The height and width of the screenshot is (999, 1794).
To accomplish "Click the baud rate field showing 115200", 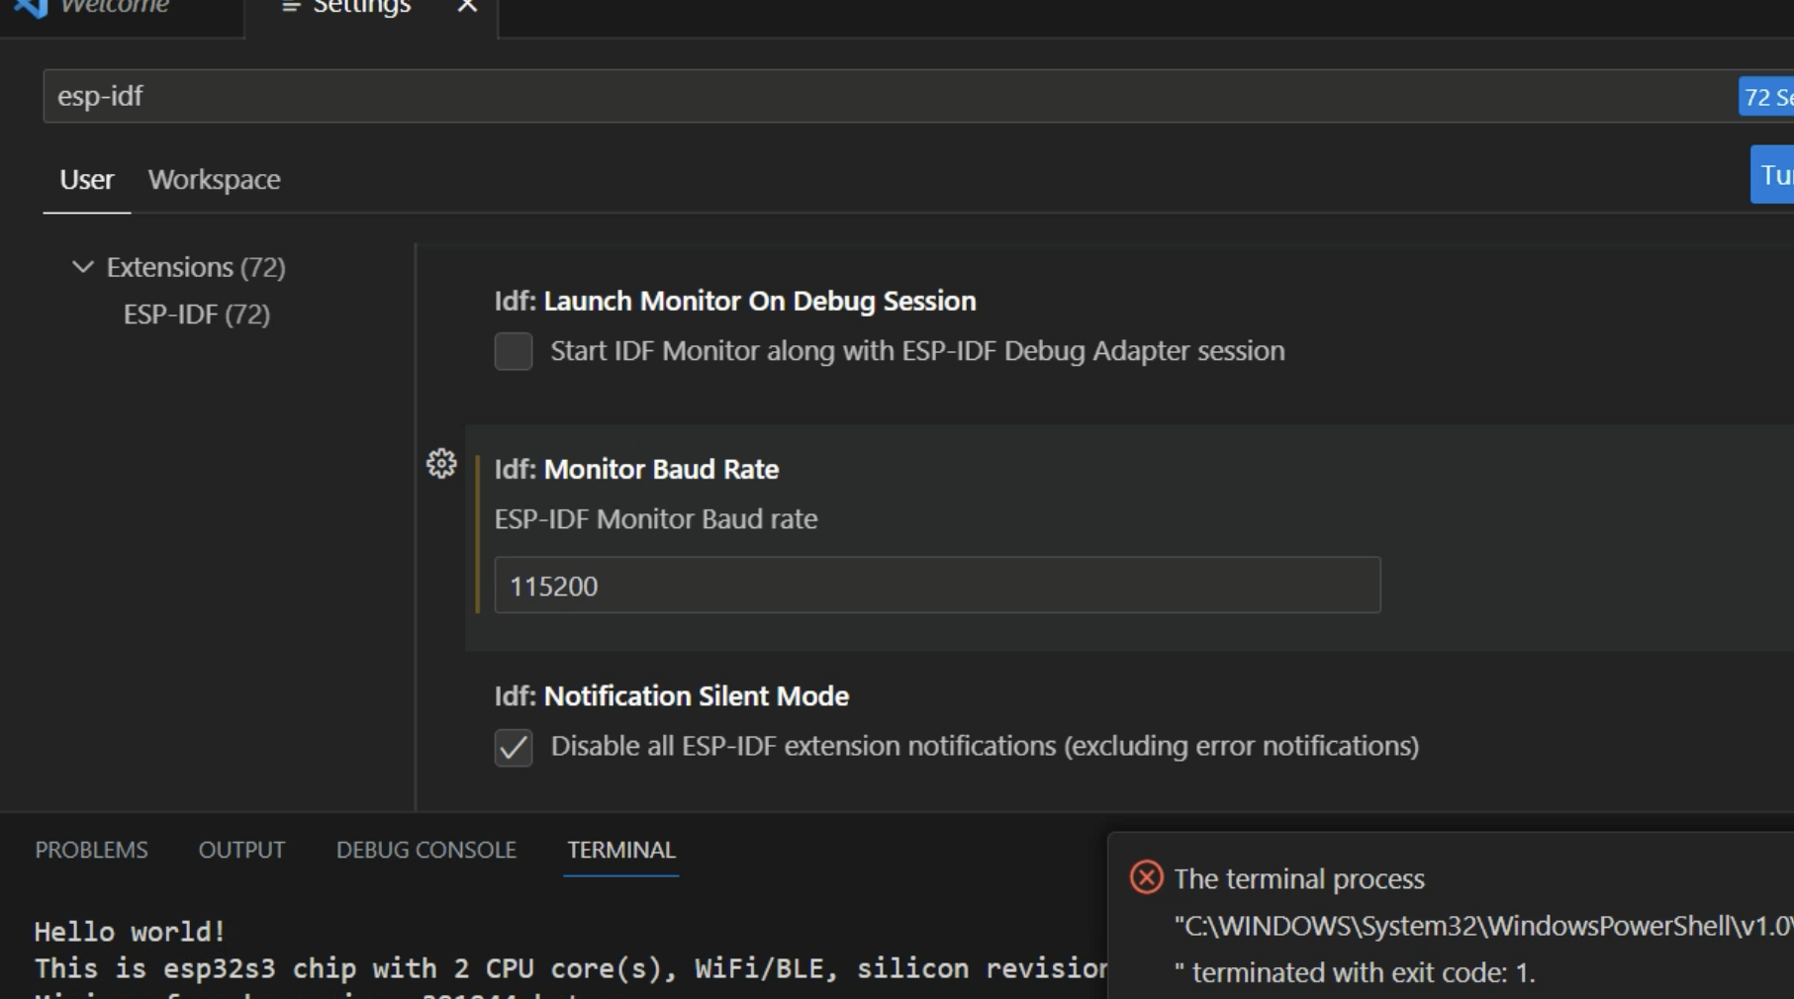I will [936, 586].
